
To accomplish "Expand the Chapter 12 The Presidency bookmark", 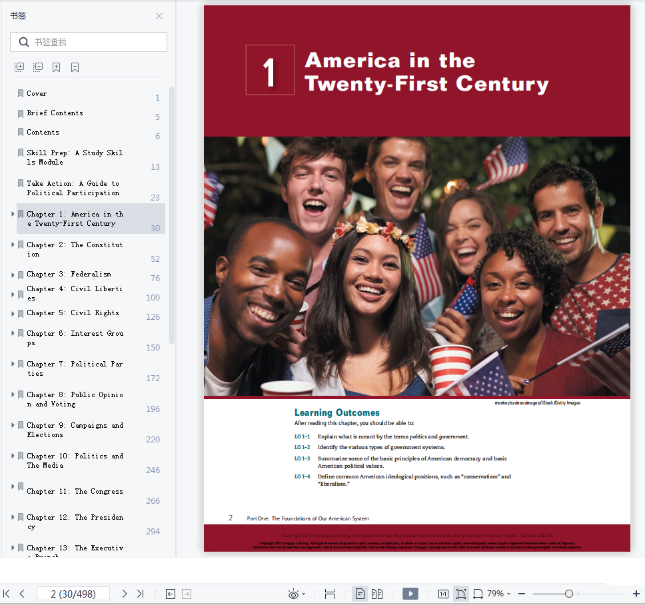I will point(13,517).
